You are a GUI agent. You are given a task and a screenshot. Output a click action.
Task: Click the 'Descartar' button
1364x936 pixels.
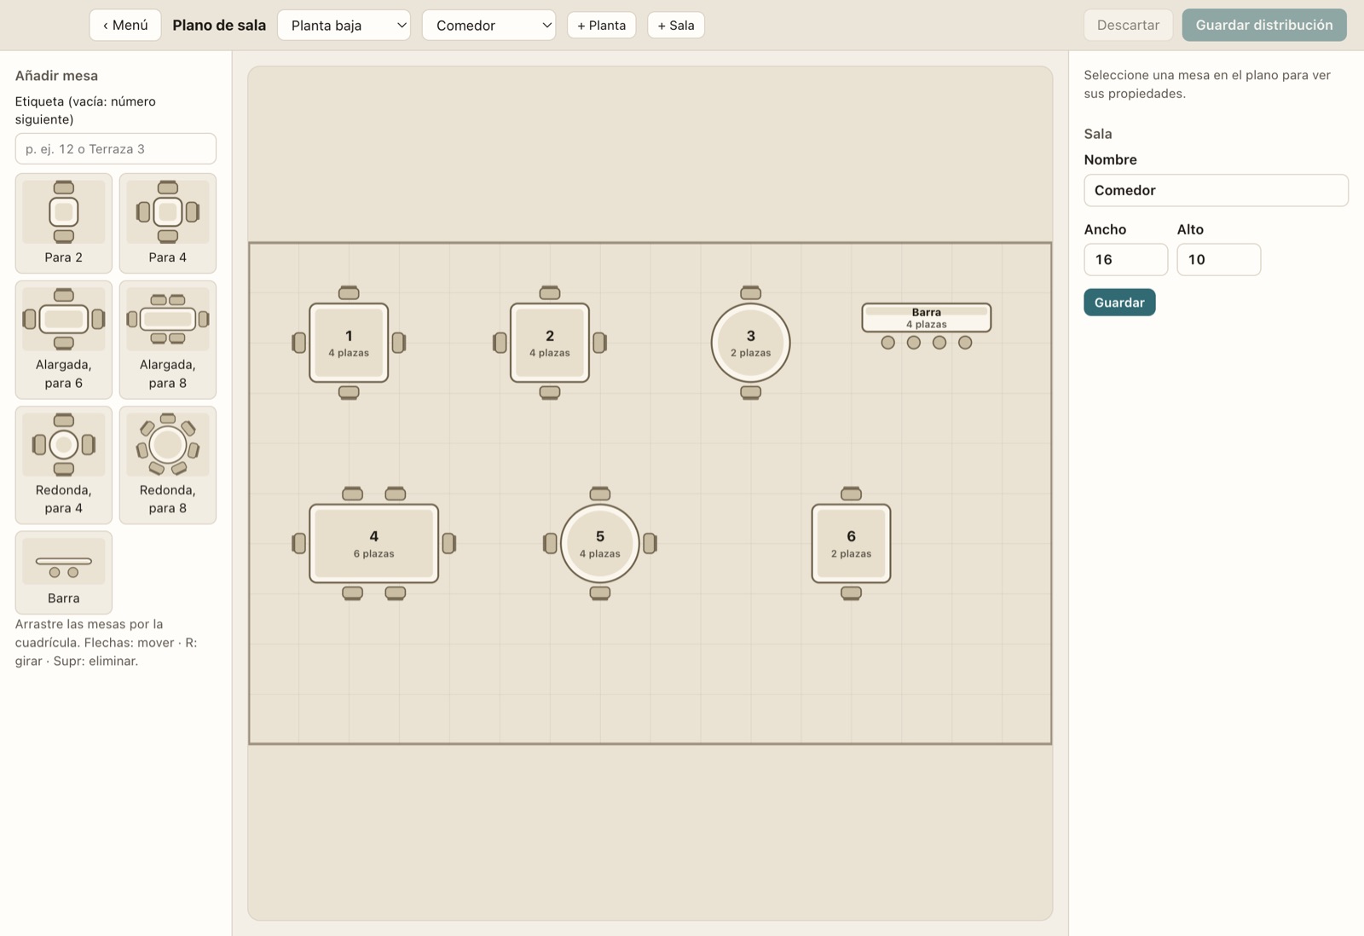1128,26
